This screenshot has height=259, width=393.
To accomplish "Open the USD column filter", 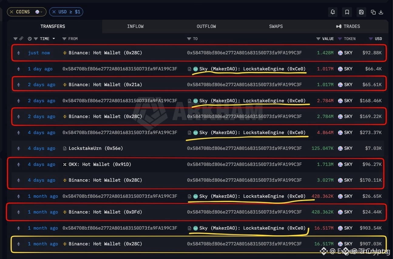I will (x=371, y=39).
